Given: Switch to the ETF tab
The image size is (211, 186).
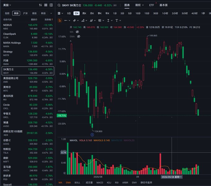Looking at the screenshot, I should (x=151, y=5).
